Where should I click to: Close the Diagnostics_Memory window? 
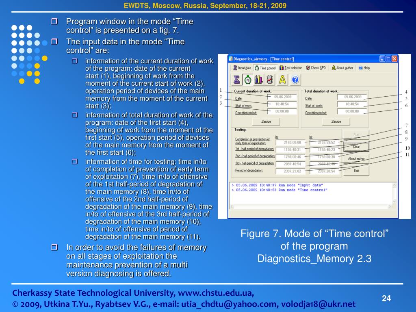[394, 59]
